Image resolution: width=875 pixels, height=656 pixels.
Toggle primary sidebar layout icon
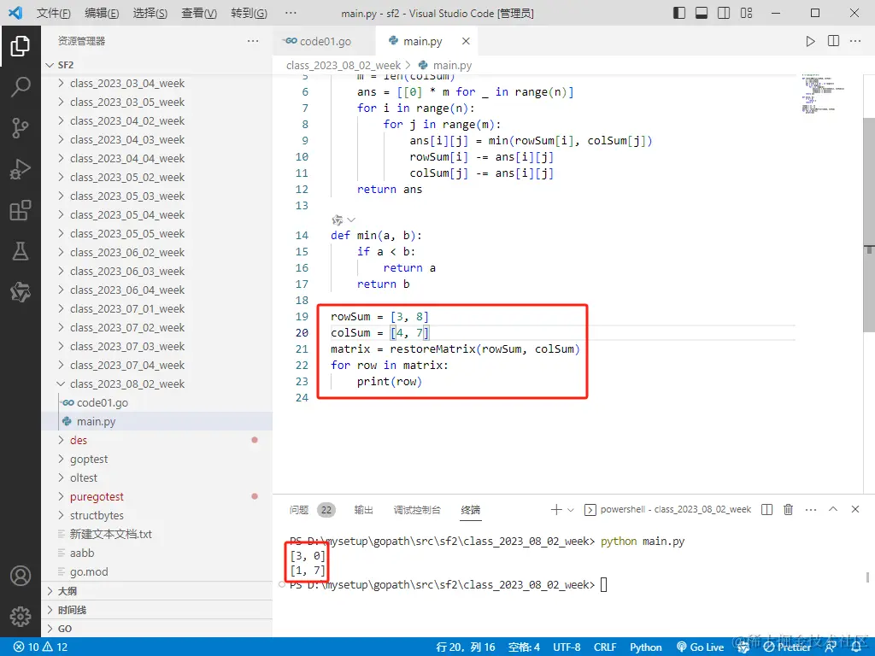(679, 13)
